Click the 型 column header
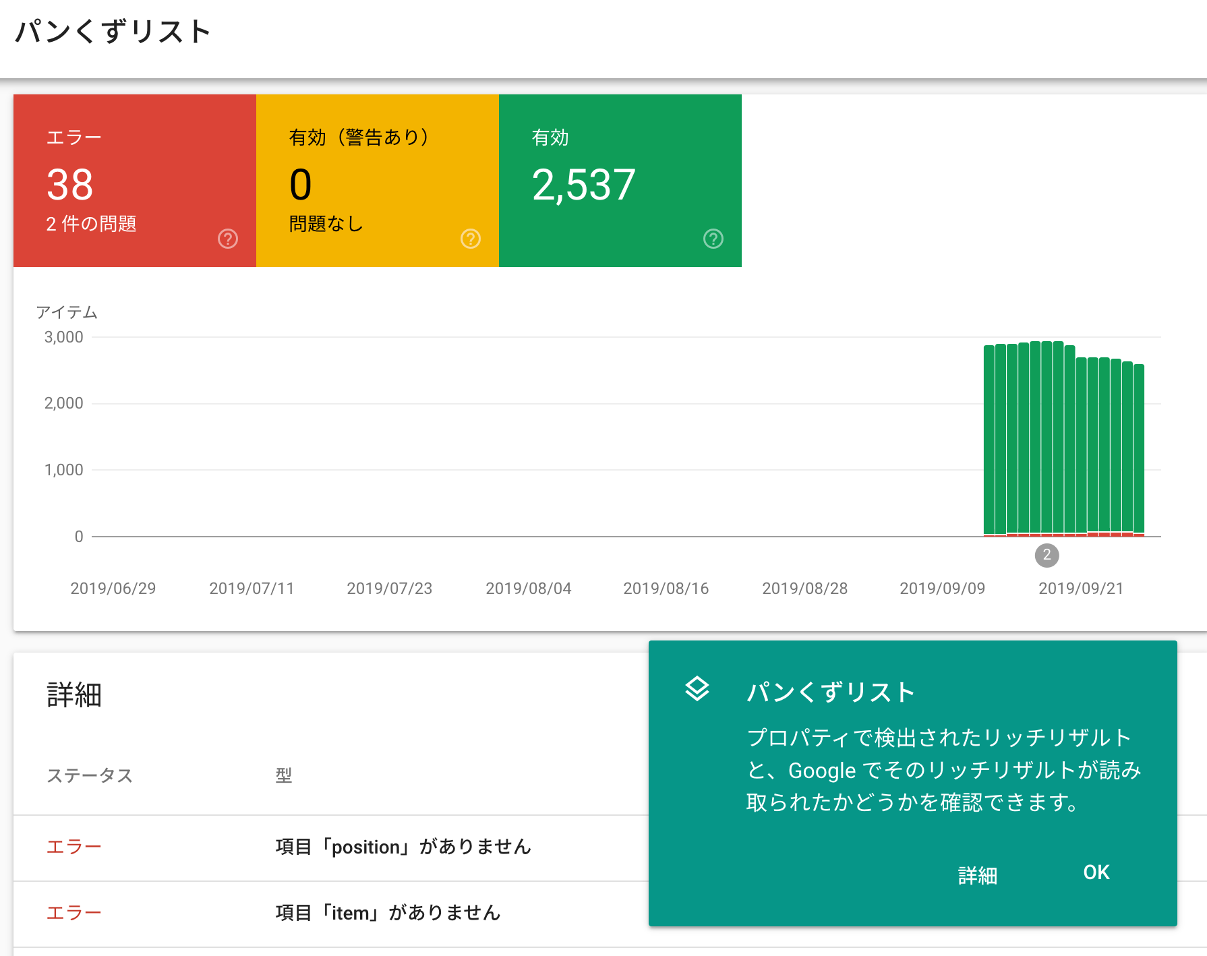Image resolution: width=1207 pixels, height=956 pixels. pos(283,775)
